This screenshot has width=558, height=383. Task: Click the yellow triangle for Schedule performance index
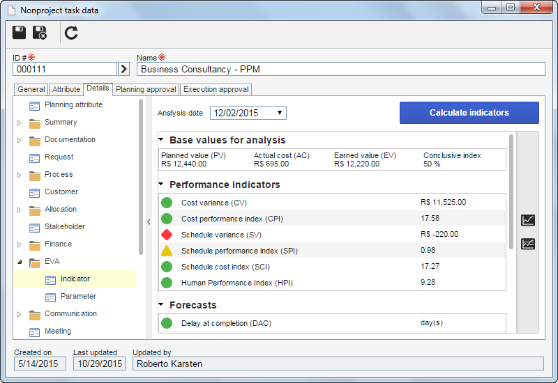pos(167,251)
